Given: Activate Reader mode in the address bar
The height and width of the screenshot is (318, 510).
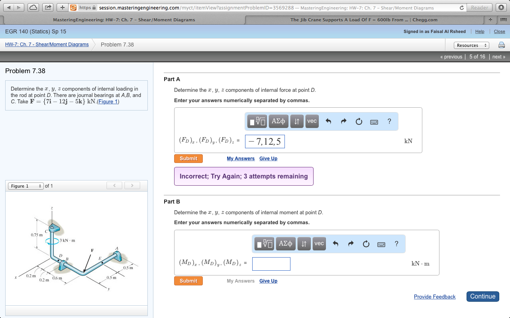Looking at the screenshot, I should (x=479, y=7).
